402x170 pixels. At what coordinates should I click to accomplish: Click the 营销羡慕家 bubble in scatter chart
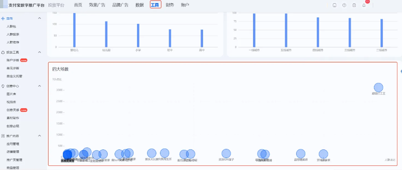tap(323, 154)
